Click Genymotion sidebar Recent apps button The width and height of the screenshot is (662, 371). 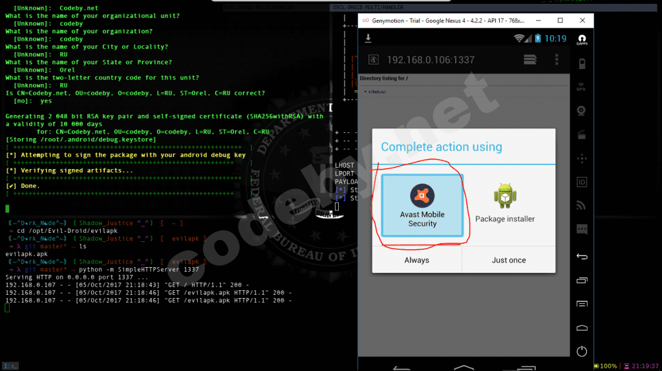(582, 281)
